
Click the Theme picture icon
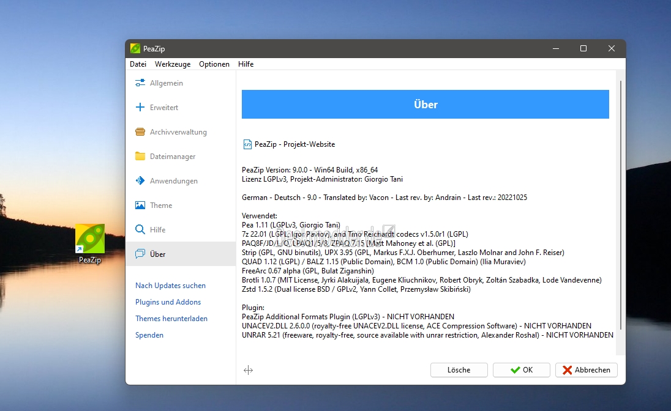coord(140,206)
